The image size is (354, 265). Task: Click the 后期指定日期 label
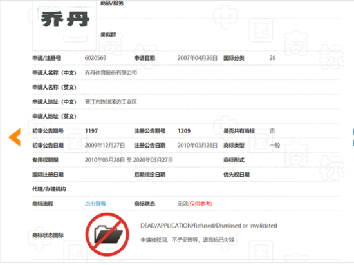(x=150, y=175)
